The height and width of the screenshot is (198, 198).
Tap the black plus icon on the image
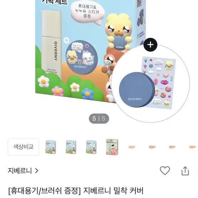coord(151,45)
